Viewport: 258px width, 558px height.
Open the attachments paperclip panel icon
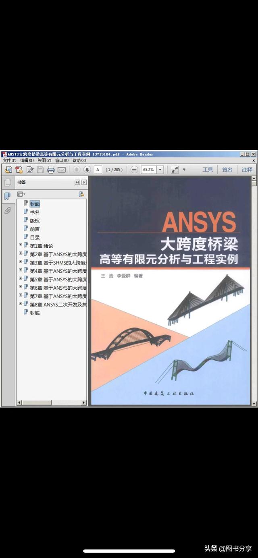7,210
